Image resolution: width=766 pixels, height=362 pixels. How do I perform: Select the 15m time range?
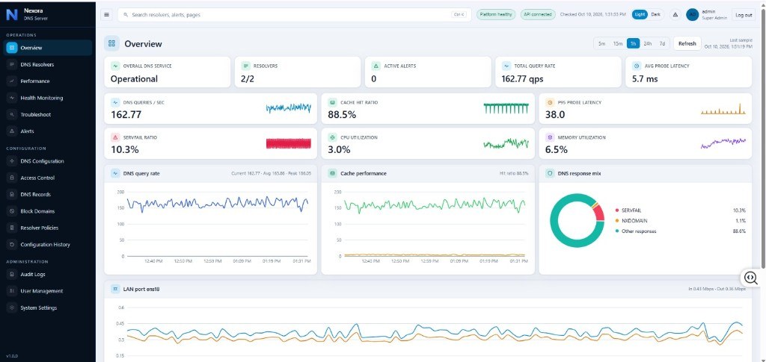click(x=618, y=43)
